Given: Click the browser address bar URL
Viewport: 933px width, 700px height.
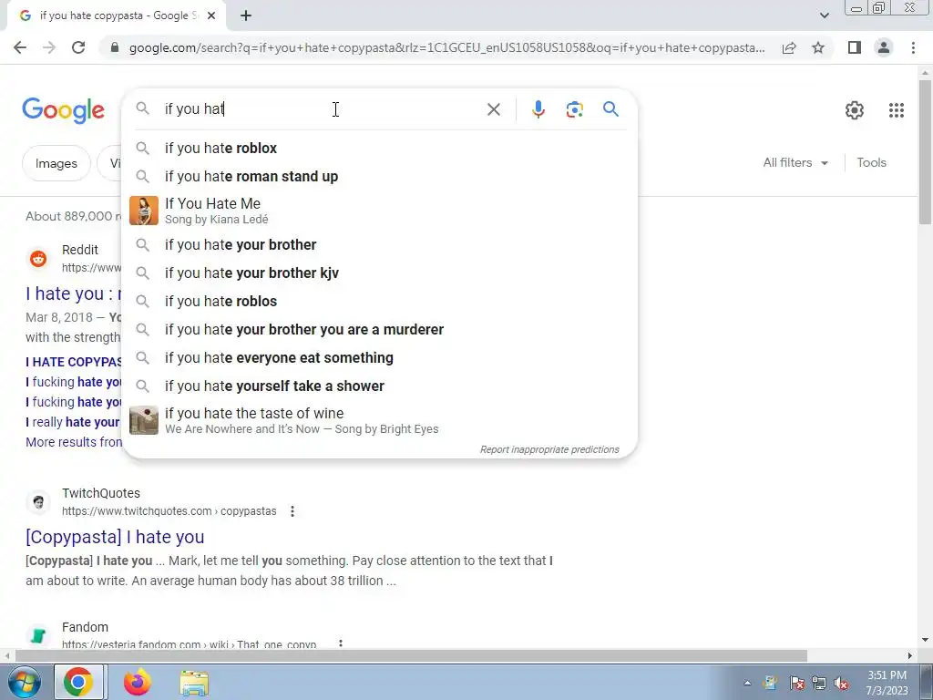Looking at the screenshot, I should (x=446, y=47).
